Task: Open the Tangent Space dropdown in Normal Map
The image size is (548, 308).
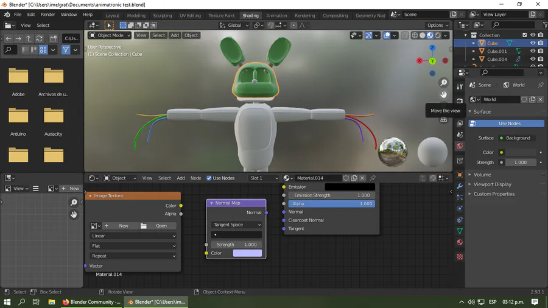Action: pos(237,225)
